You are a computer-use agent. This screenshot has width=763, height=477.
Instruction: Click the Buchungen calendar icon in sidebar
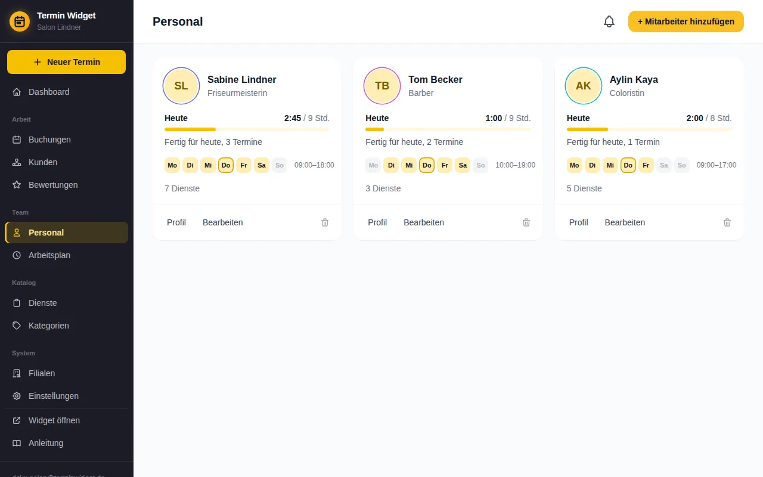tap(17, 140)
